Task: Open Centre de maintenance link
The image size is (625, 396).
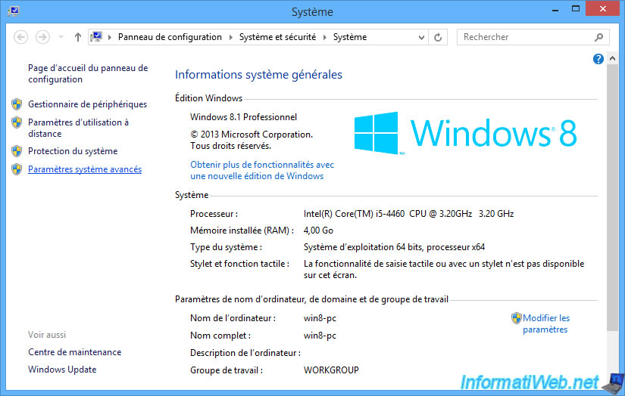Action: click(x=74, y=352)
